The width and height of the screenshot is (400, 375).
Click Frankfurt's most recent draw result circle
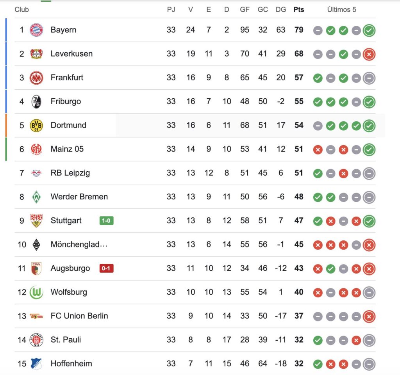click(x=369, y=78)
